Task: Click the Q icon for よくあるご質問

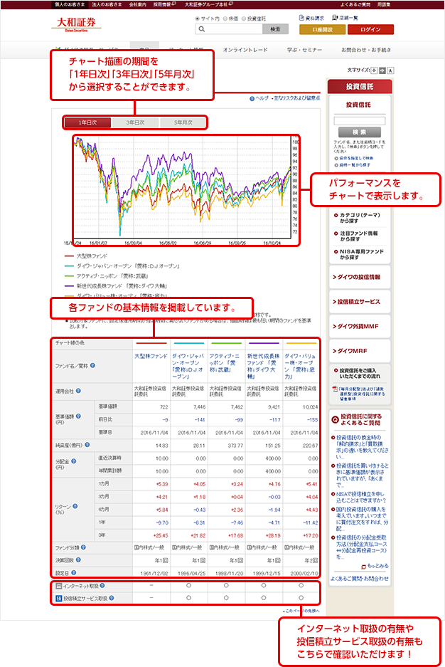Action: [x=335, y=419]
